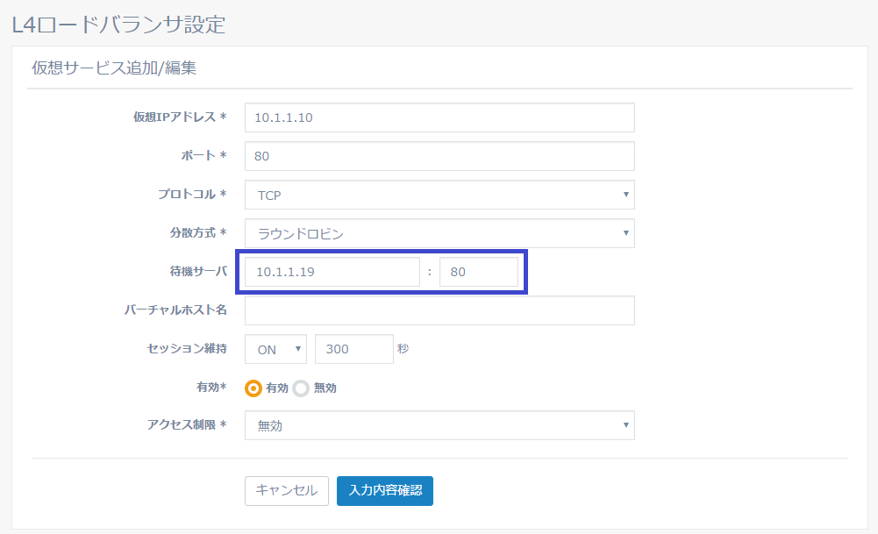Click the セッション維持 field label

coord(187,349)
